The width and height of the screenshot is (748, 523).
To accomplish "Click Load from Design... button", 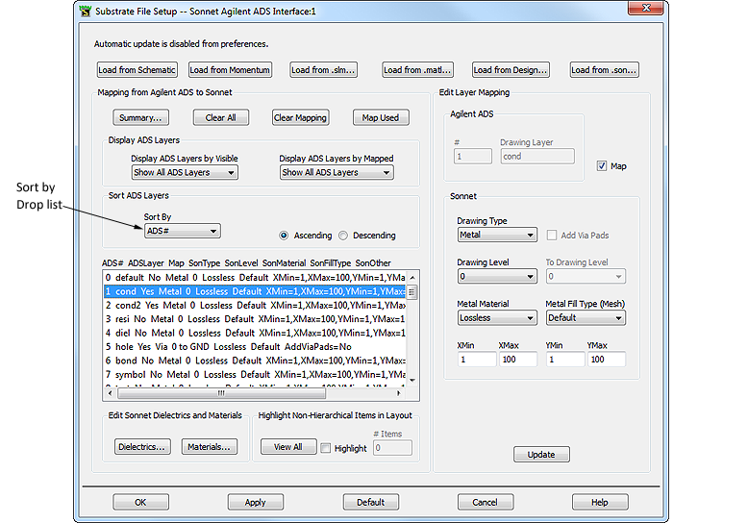I will pos(511,69).
